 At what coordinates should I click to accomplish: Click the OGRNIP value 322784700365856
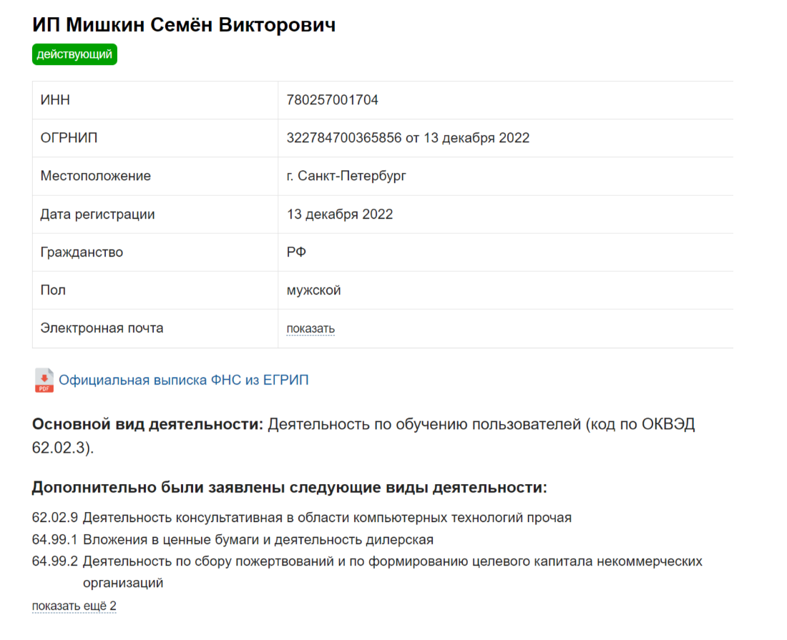(x=344, y=138)
